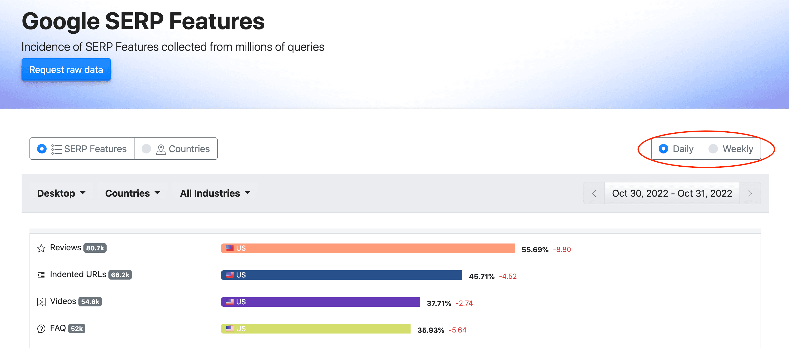Click the list icon next to SERP Features
Image resolution: width=789 pixels, height=348 pixels.
56,149
